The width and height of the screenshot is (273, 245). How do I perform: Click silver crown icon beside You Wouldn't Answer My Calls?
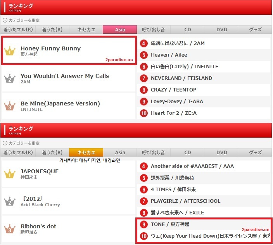pyautogui.click(x=10, y=78)
